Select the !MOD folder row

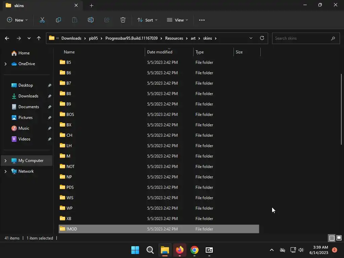[x=159, y=229]
